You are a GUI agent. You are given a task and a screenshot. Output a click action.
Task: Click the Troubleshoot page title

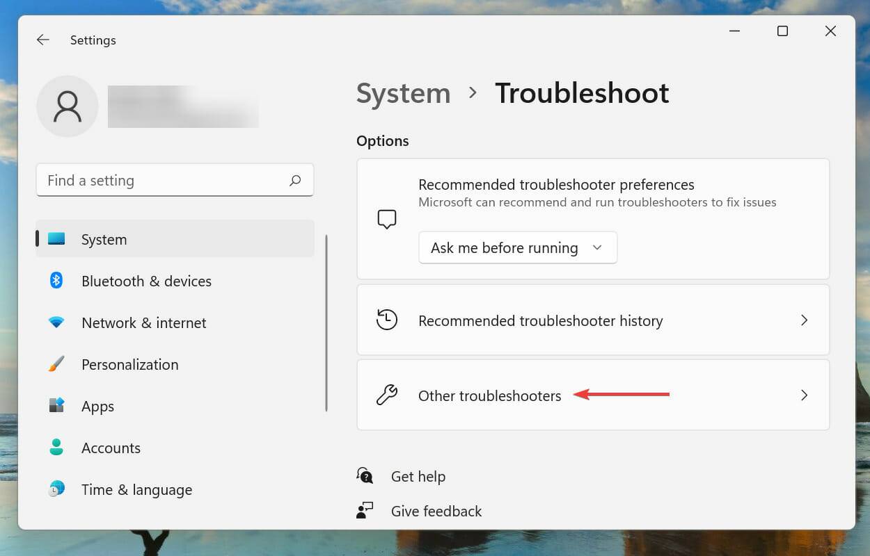coord(582,93)
